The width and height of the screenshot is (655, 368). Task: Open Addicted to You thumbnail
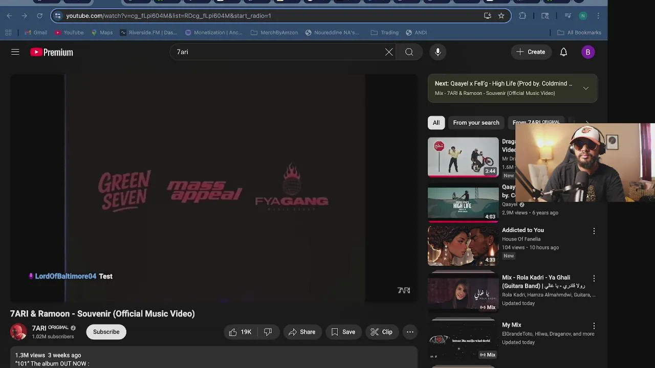coord(463,245)
